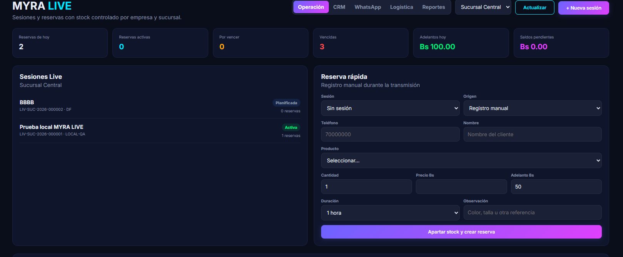The image size is (623, 257).
Task: Open the Sesión dropdown showing Sin sesión
Action: coord(390,108)
